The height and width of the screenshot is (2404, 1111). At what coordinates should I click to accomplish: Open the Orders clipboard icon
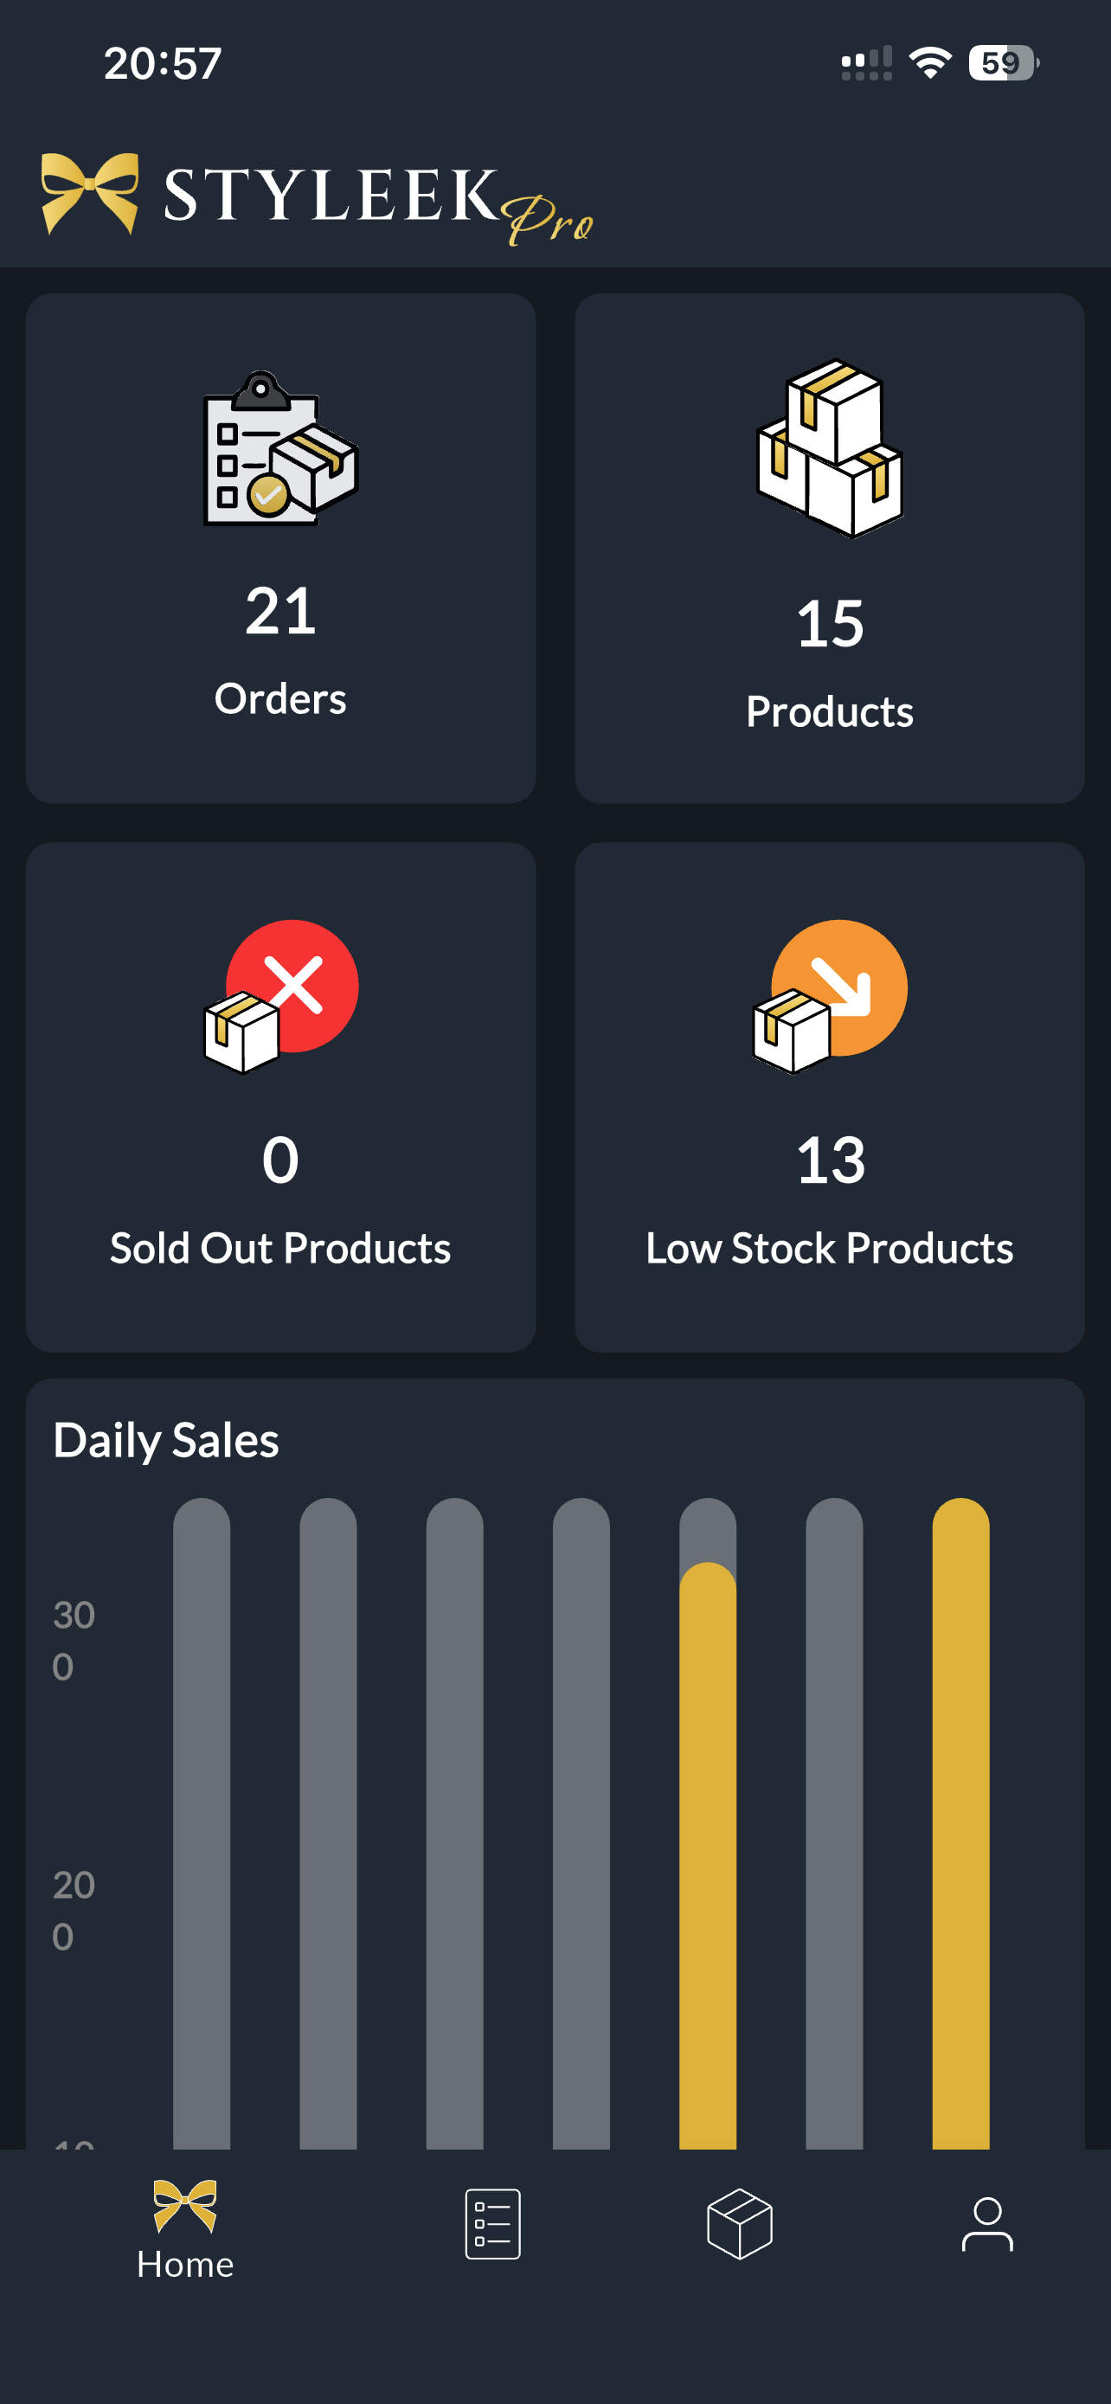(279, 449)
